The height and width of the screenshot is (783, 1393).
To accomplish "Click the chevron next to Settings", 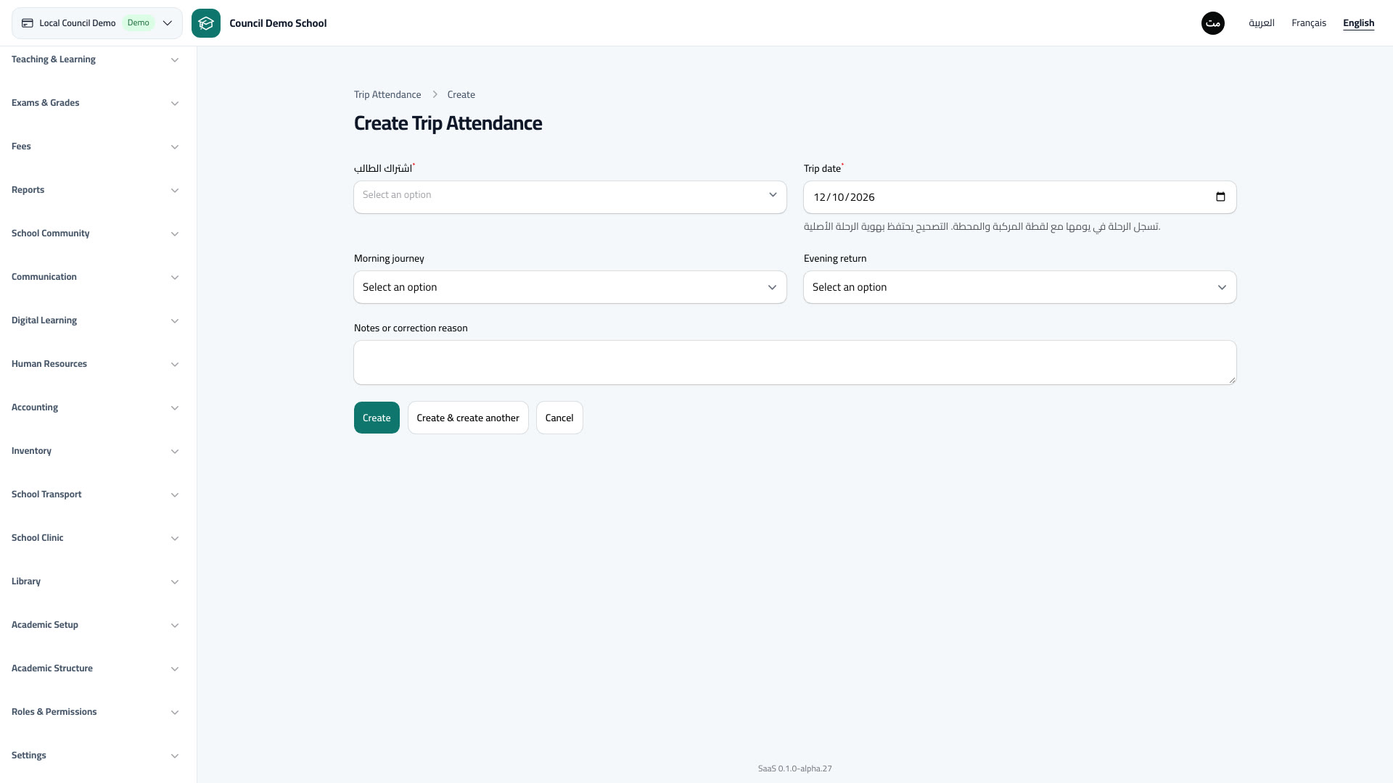I will (x=175, y=756).
